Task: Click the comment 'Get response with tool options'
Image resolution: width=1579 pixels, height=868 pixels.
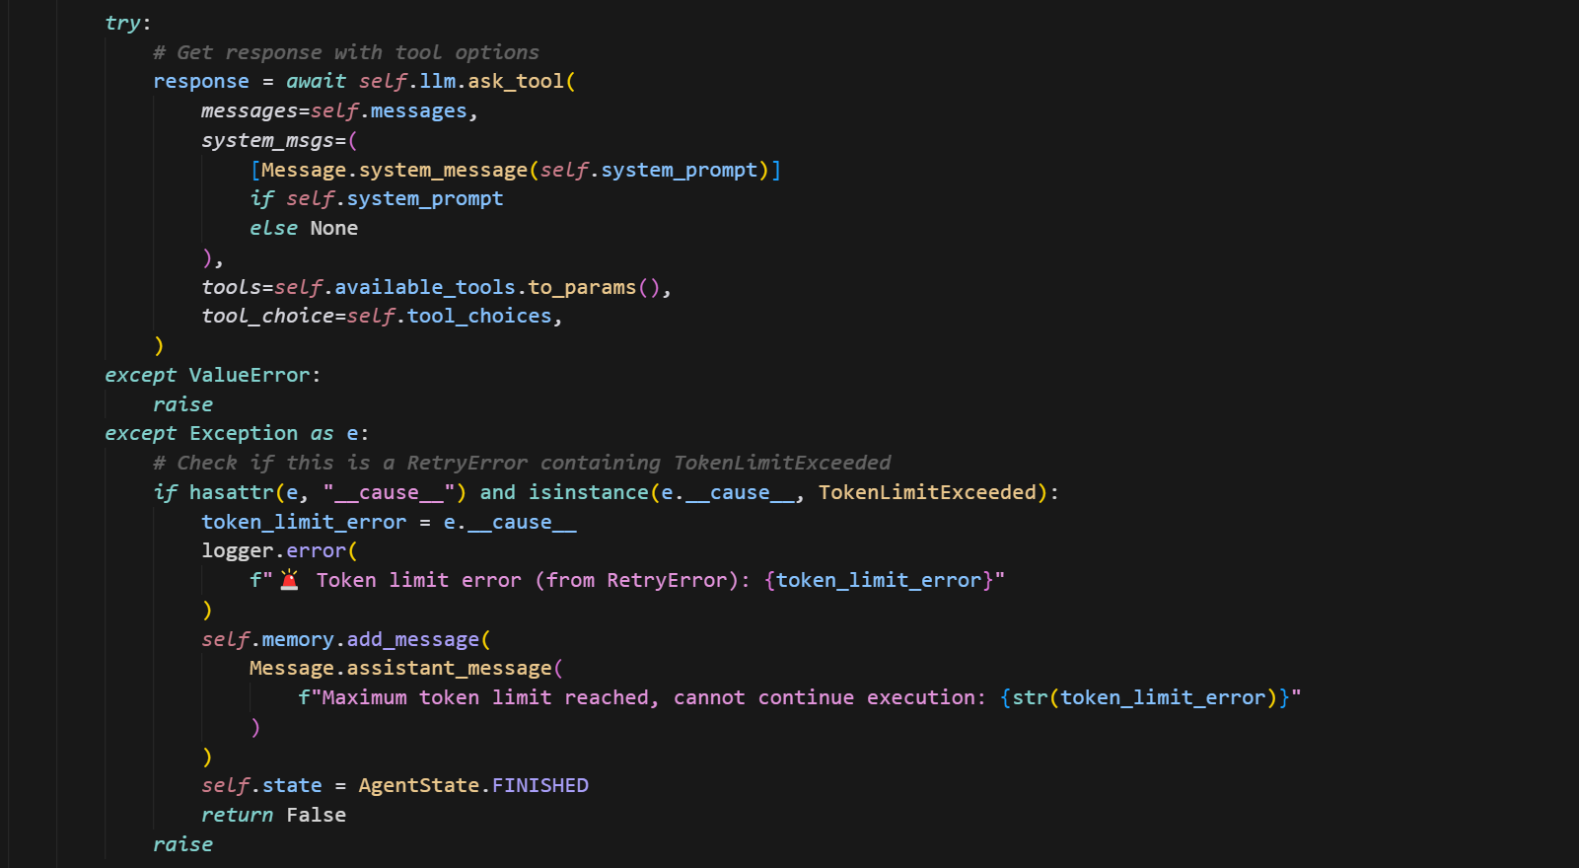Action: (x=346, y=52)
